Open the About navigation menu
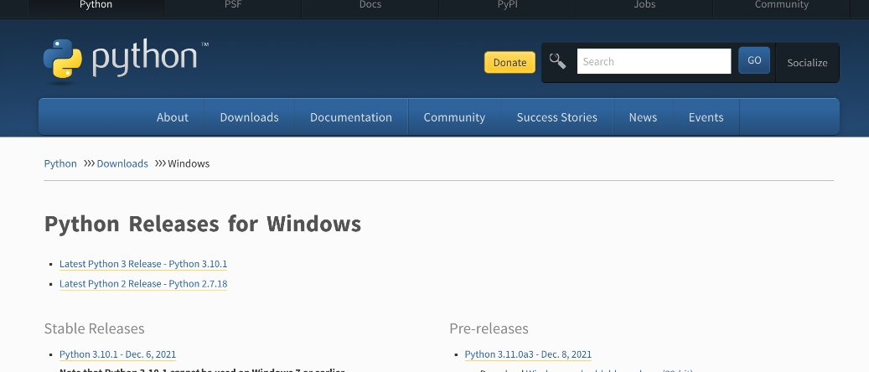869x372 pixels. [173, 117]
